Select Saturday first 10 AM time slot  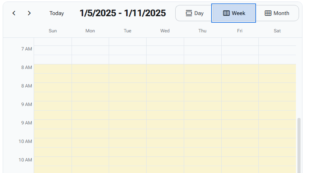(x=277, y=143)
